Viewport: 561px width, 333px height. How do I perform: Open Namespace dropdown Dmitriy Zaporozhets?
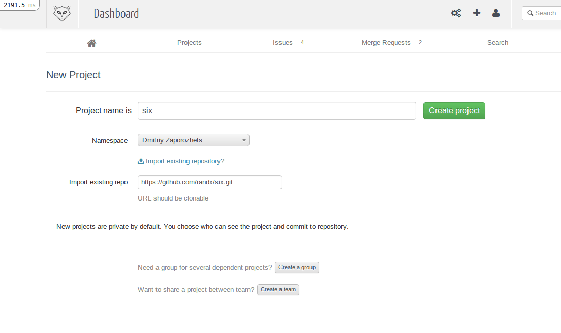tap(188, 140)
